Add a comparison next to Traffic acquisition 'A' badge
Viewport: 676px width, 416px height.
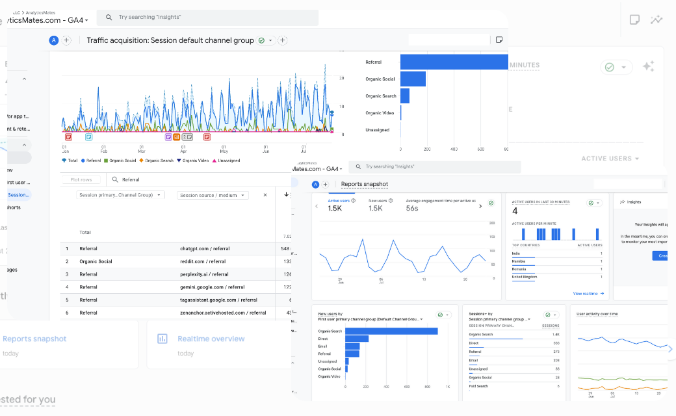66,40
